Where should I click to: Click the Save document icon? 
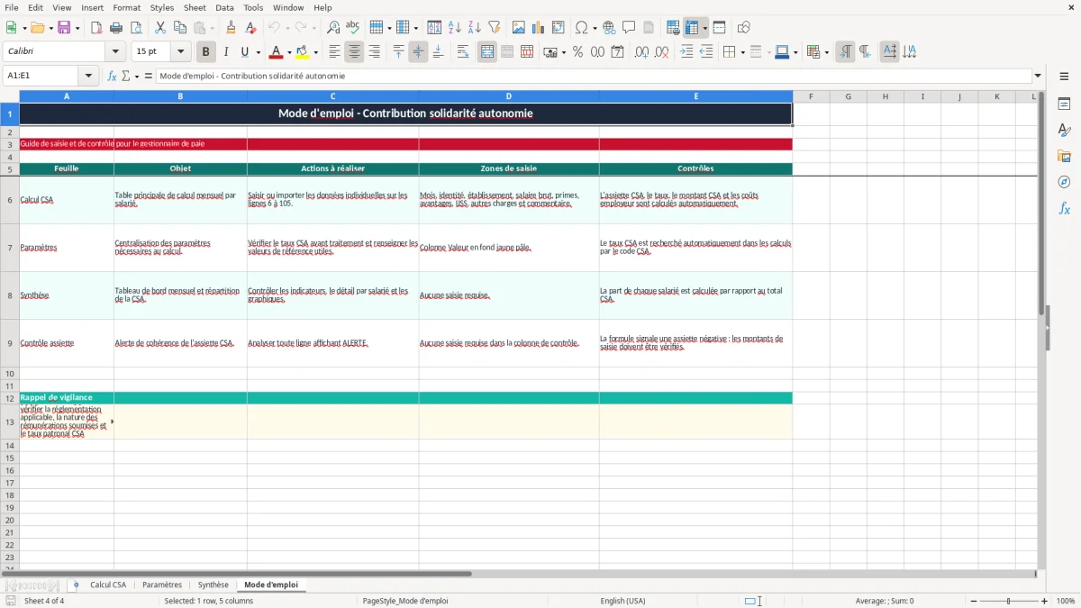[63, 28]
